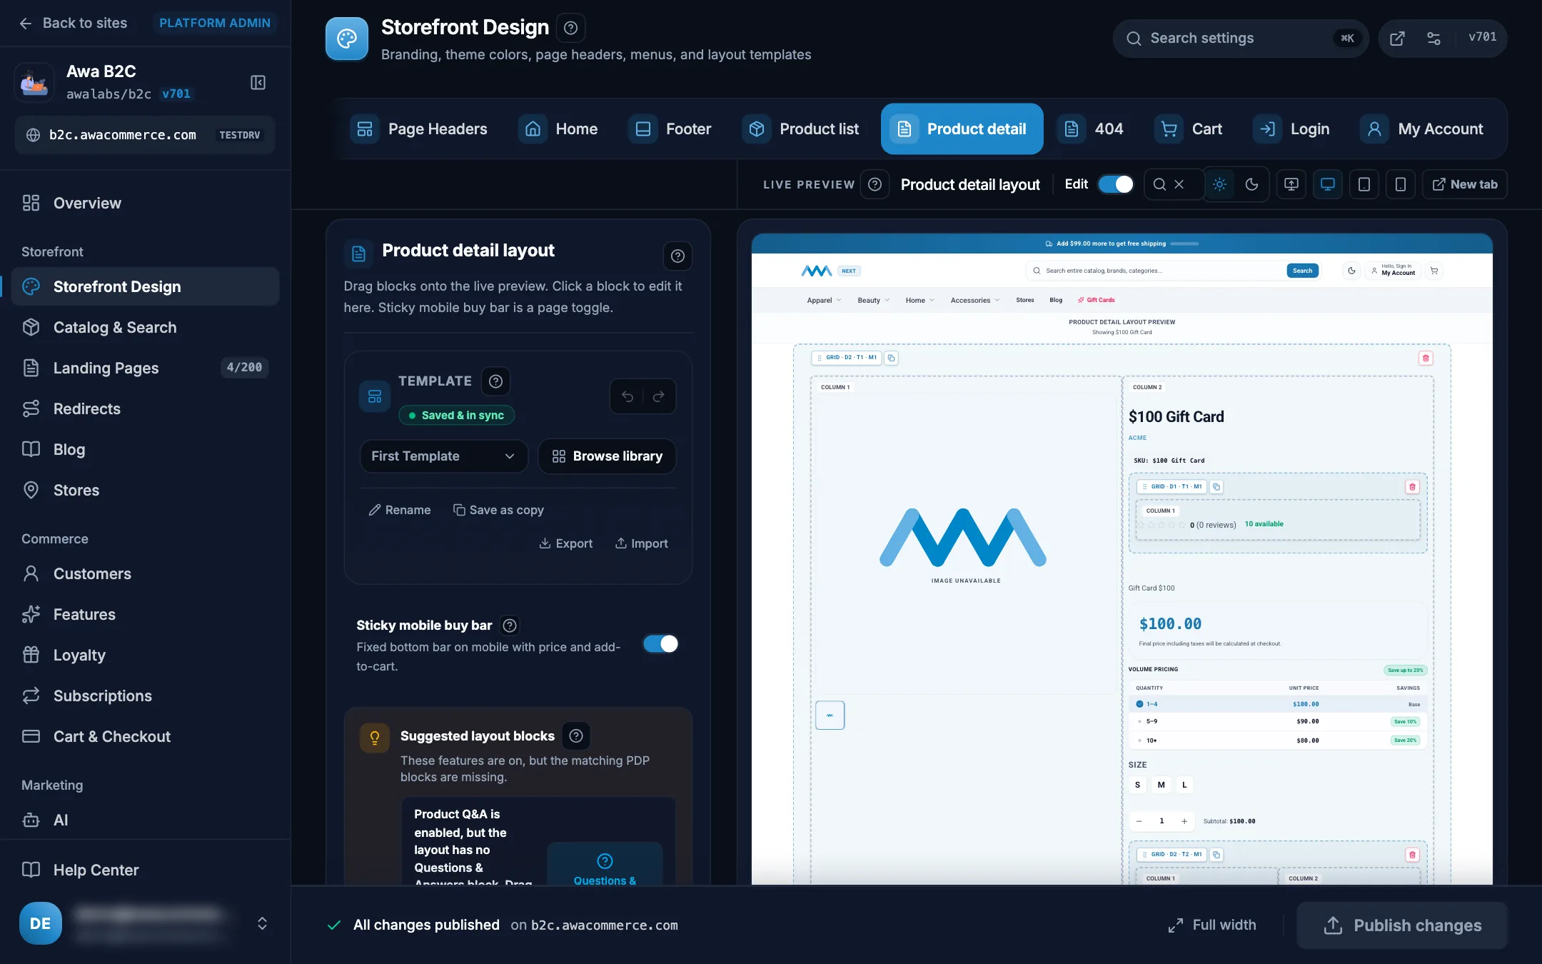The image size is (1542, 964).
Task: Select size M in preview
Action: (x=1161, y=785)
